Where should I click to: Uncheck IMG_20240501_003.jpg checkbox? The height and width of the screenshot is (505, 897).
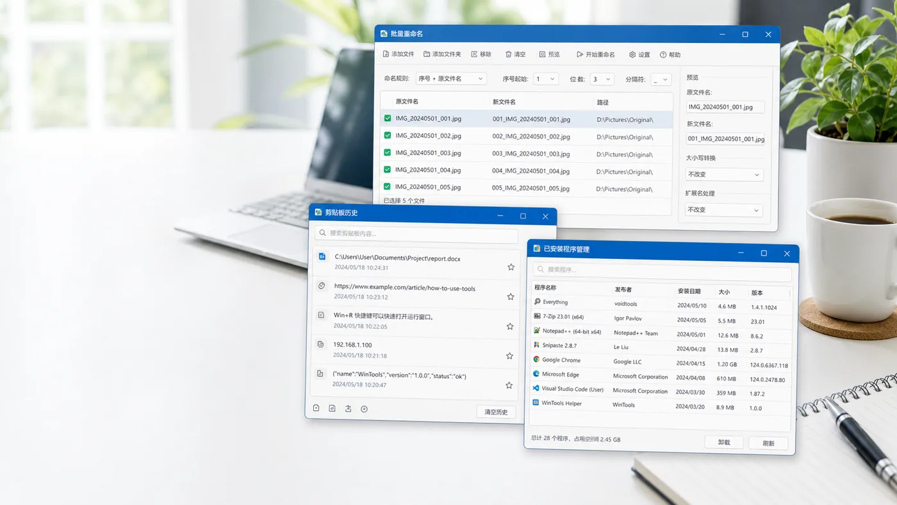(388, 153)
